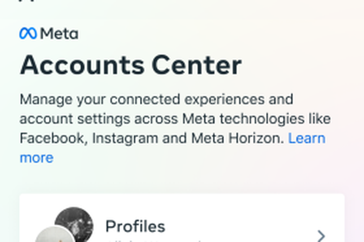Open the Profiles card

tap(182, 218)
